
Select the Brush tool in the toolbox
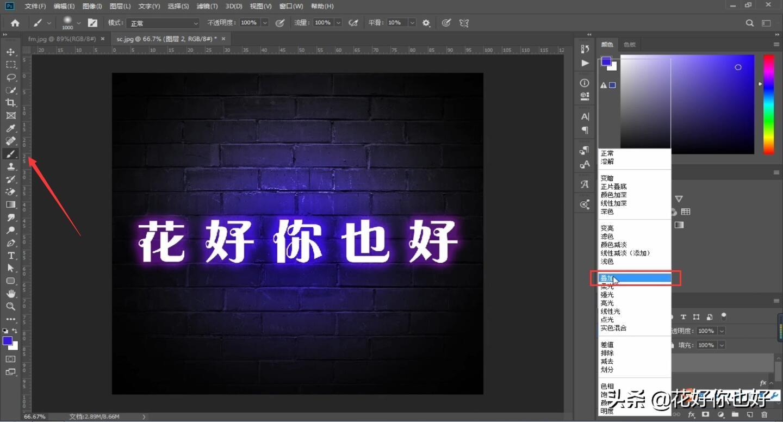[x=10, y=154]
